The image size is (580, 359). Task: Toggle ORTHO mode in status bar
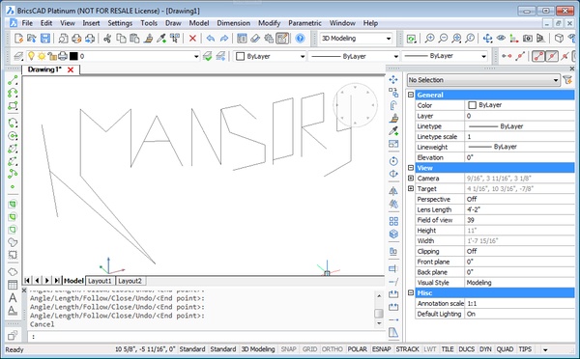pos(332,349)
